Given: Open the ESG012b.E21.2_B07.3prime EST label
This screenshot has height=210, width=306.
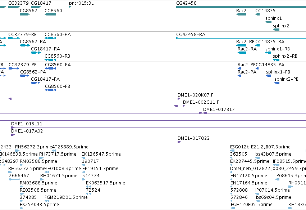Looking at the screenshot, I should click(x=260, y=147).
